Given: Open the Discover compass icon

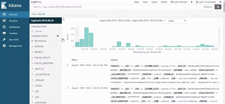Looking at the screenshot, I should click(x=4, y=14).
